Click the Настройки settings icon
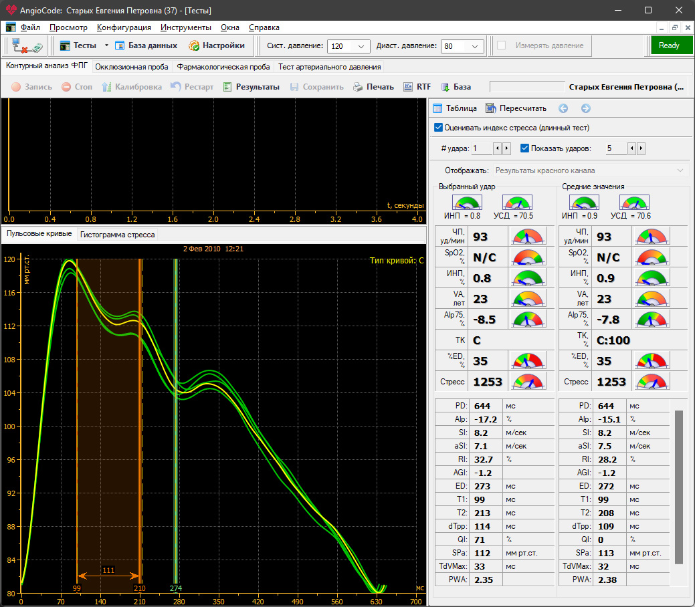 pyautogui.click(x=194, y=45)
